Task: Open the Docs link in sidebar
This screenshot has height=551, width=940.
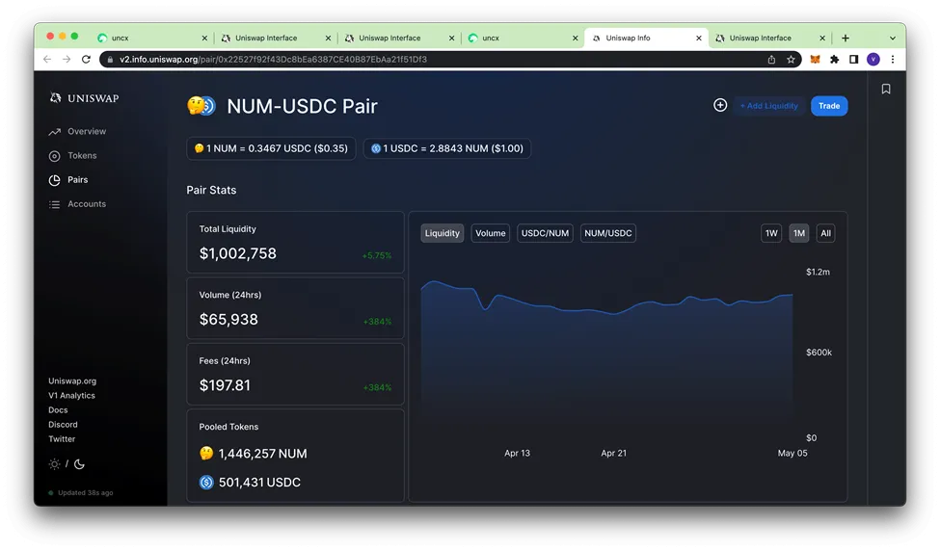Action: click(58, 410)
